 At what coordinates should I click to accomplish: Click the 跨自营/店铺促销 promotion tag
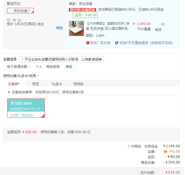pyautogui.click(x=82, y=10)
